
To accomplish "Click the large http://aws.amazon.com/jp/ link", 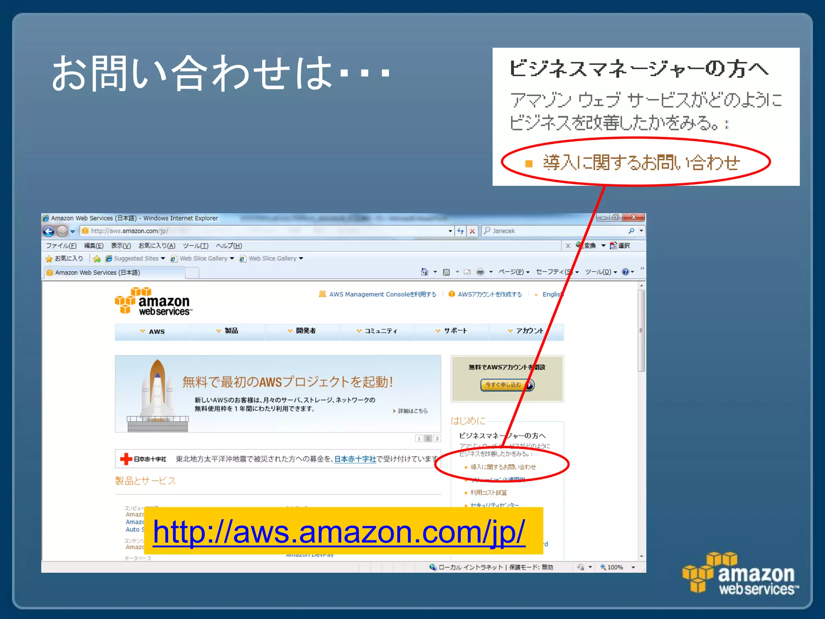I will 339,532.
